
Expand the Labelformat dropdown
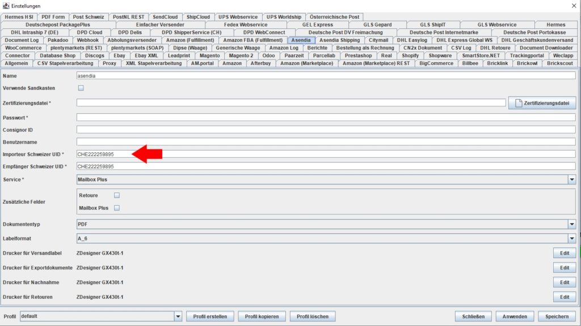[x=572, y=239]
